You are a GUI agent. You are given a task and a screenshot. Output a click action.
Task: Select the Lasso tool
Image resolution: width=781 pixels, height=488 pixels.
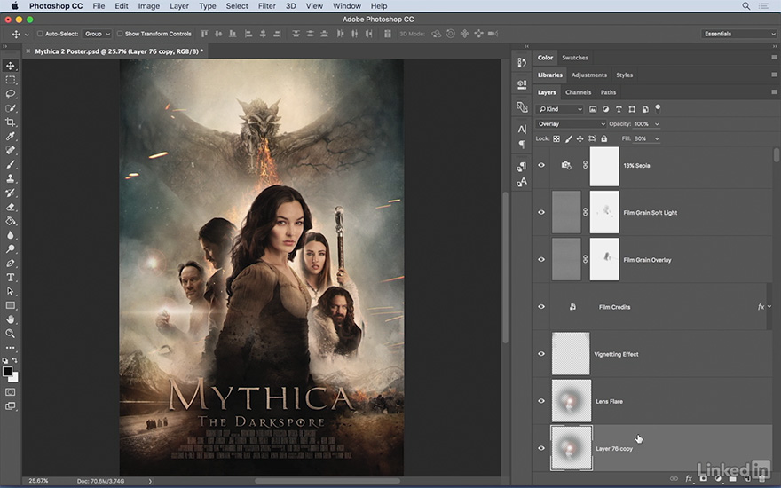(x=10, y=94)
